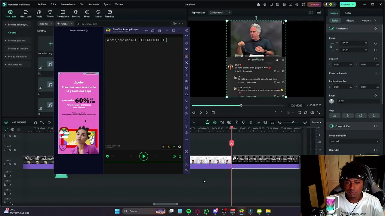
Task: Click the undo arrow in timeline toolbar
Action: click(49, 122)
